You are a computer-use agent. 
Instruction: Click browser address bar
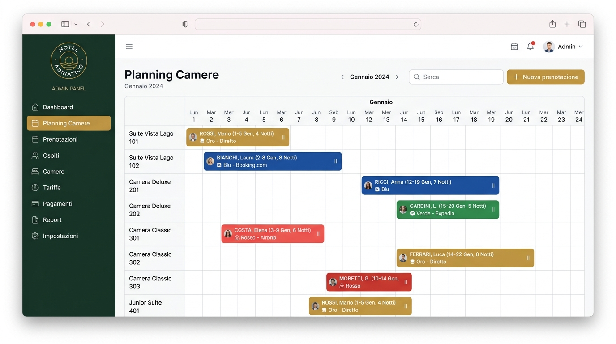pos(308,24)
